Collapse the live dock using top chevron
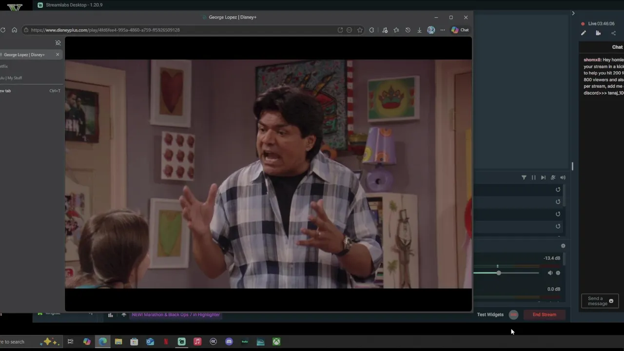 573,13
